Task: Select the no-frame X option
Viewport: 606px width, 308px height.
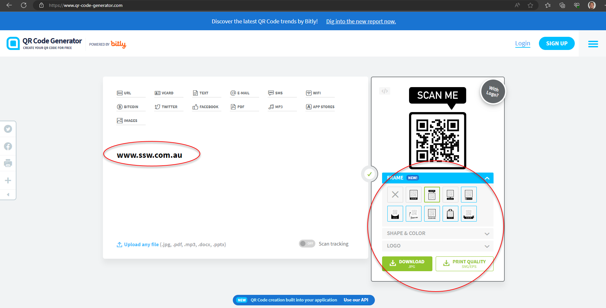Action: click(x=395, y=195)
